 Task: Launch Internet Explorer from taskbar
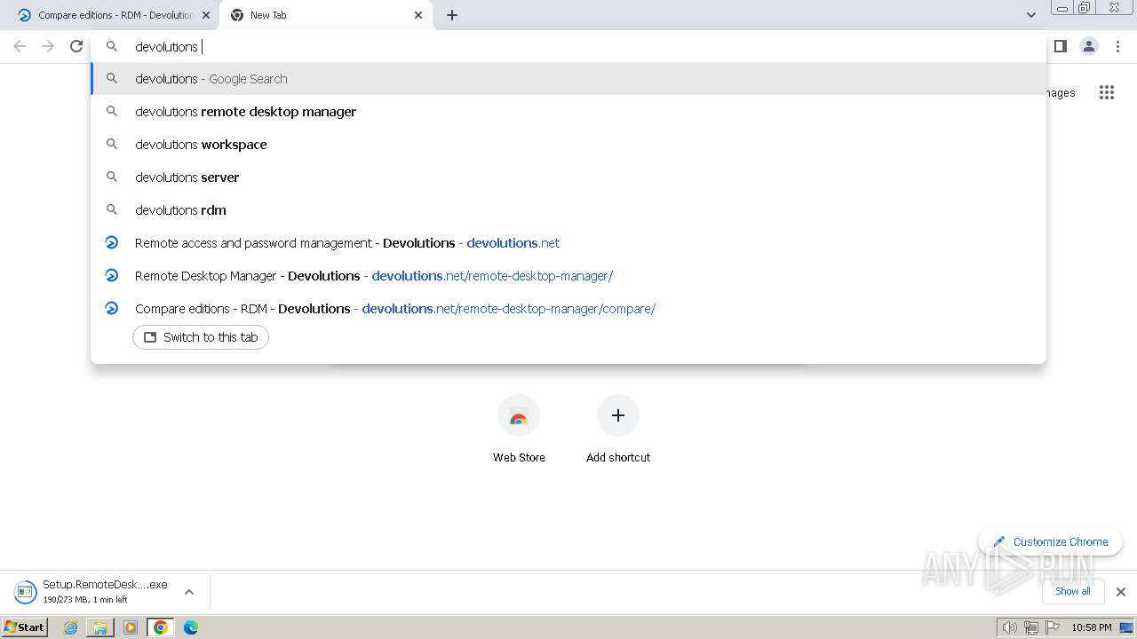[71, 627]
